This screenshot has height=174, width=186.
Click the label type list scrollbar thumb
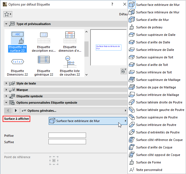pos(86,49)
